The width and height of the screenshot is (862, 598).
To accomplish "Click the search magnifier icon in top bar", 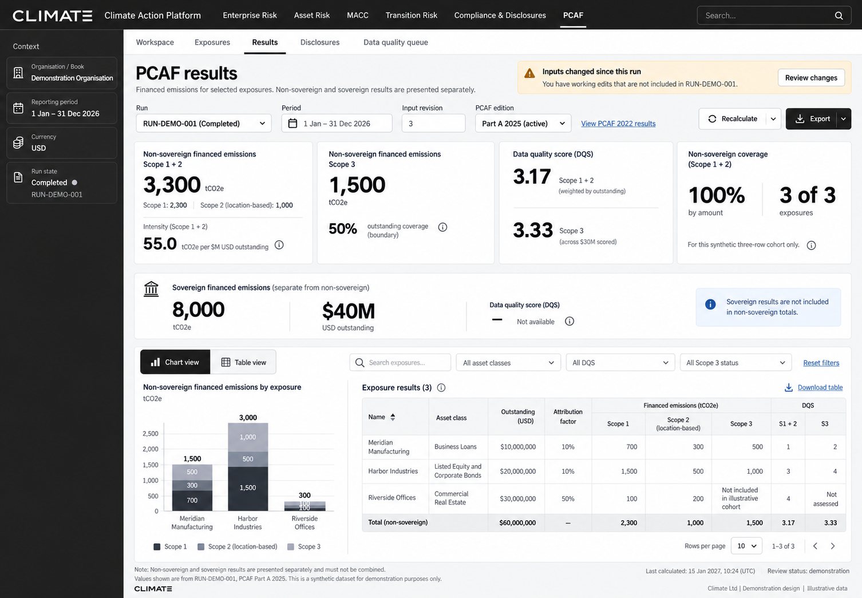I will 839,15.
